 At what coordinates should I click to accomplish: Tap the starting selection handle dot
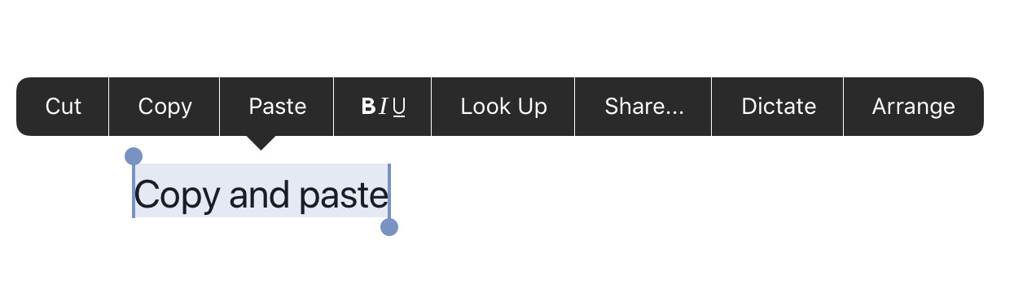[134, 156]
